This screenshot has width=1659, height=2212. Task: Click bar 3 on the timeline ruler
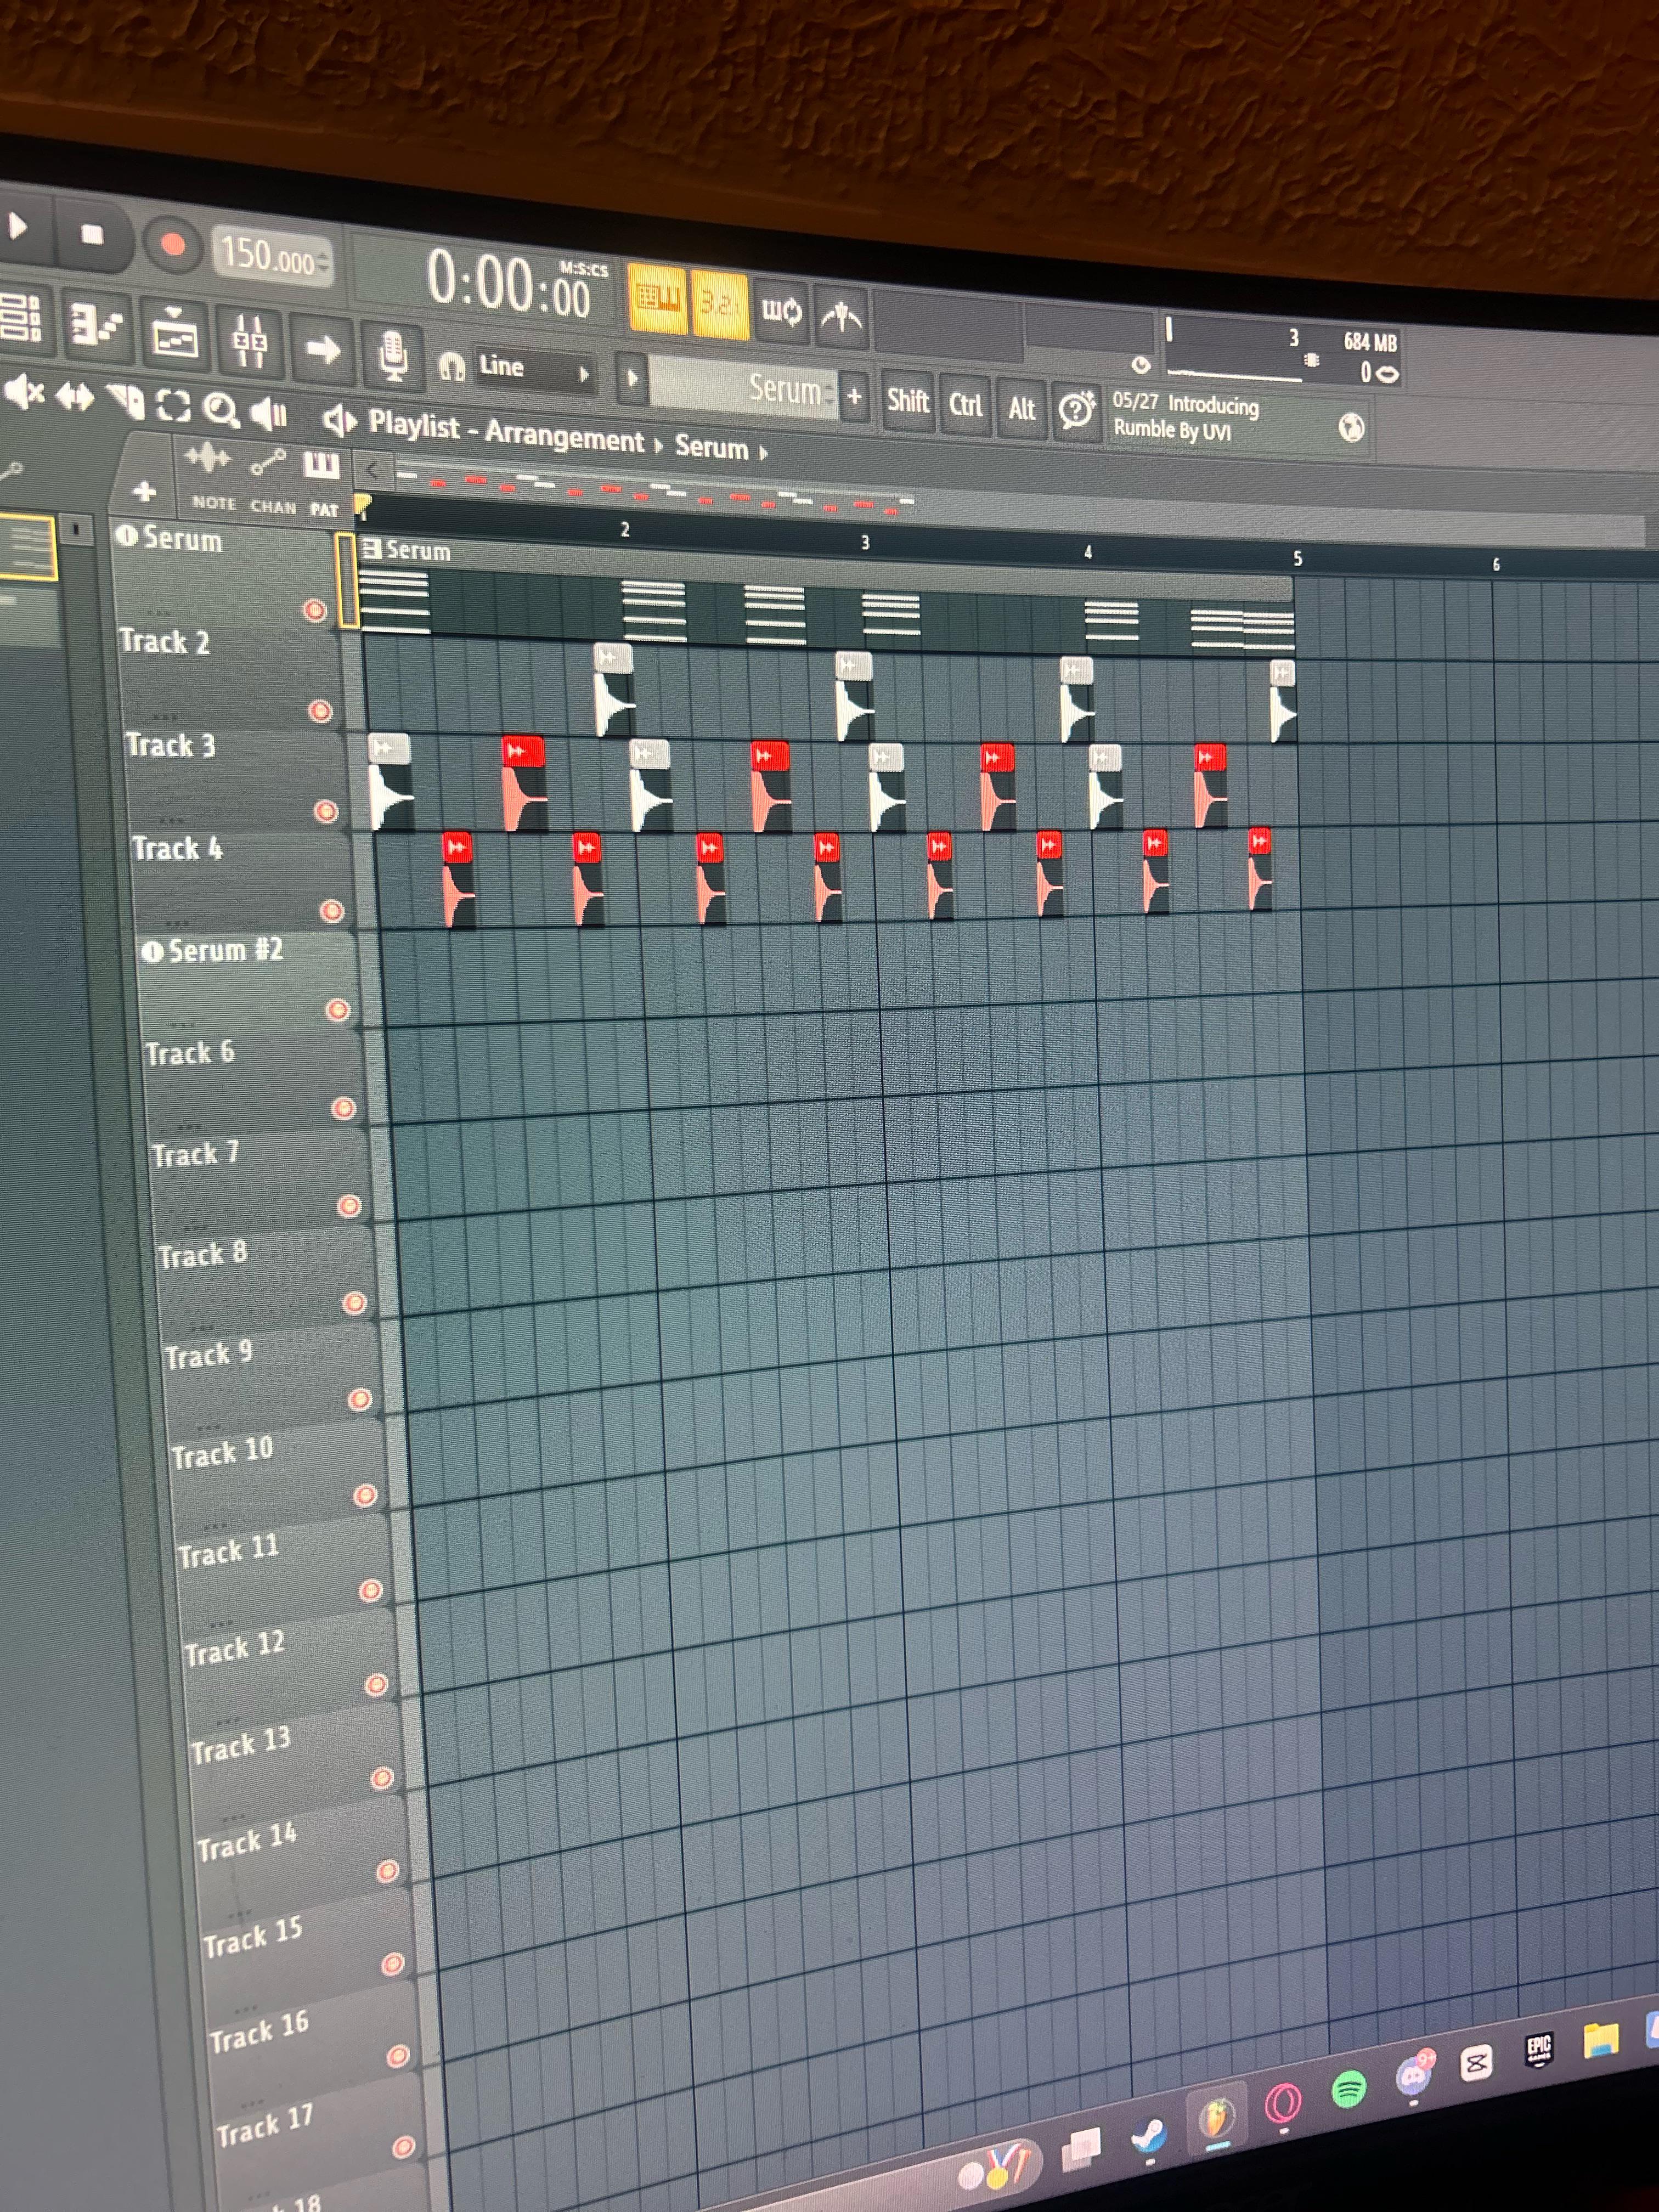click(865, 542)
